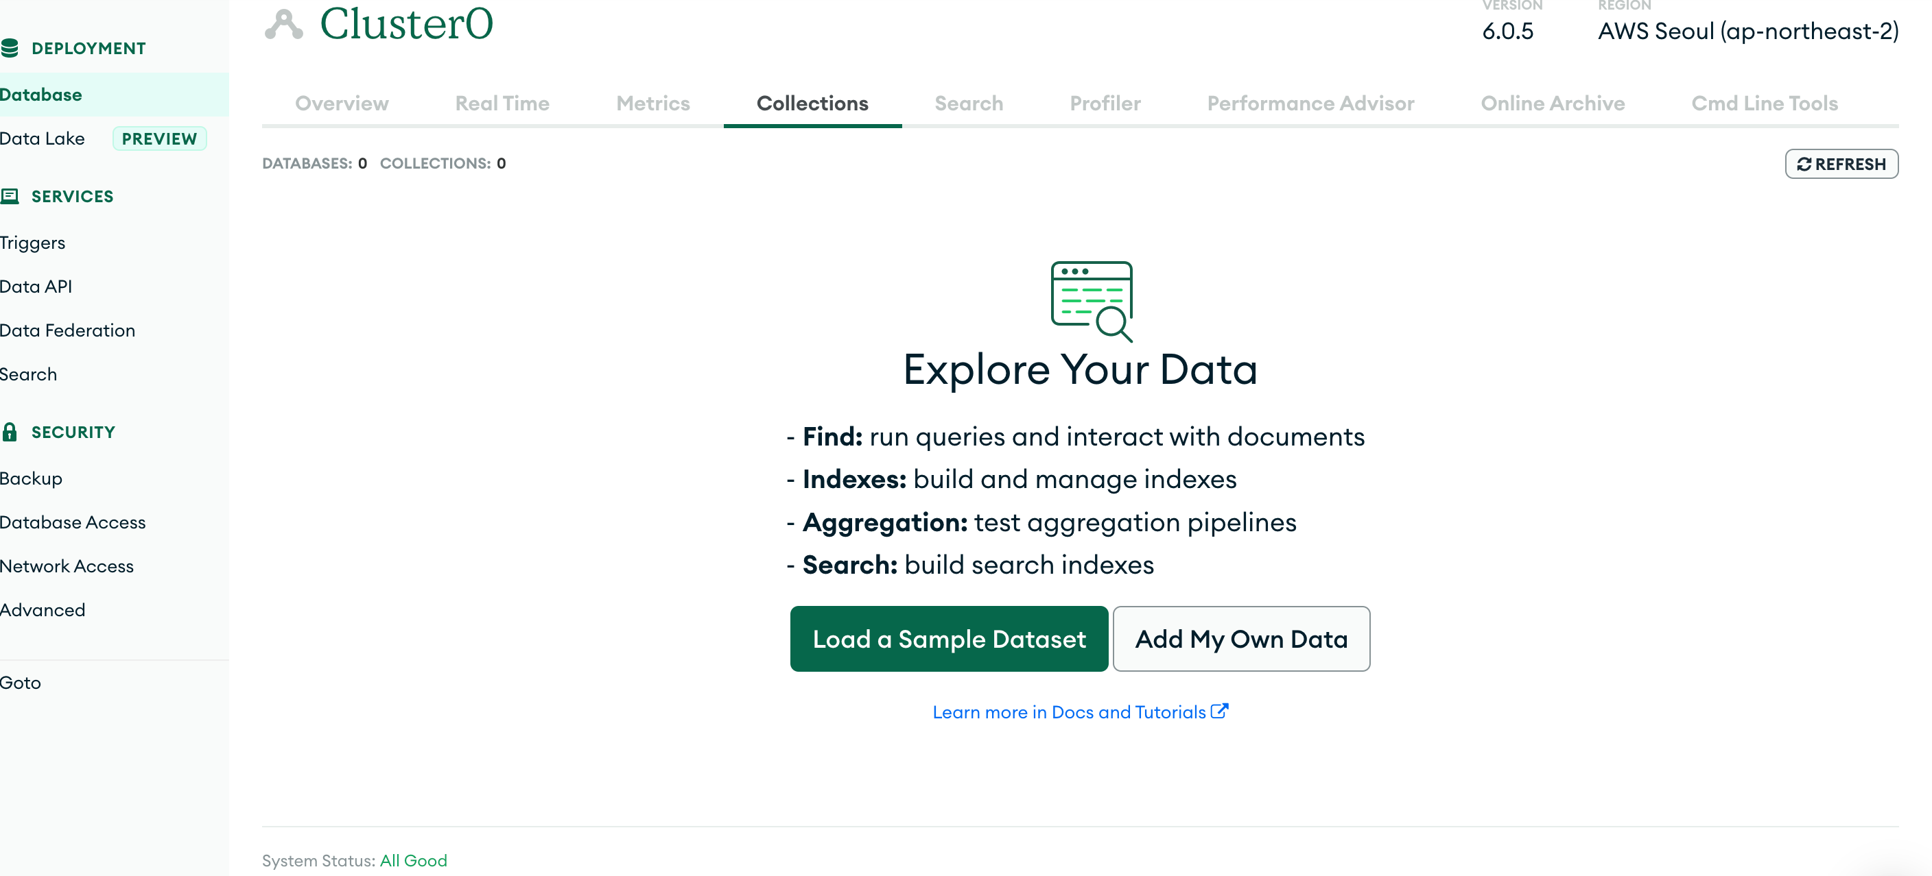Click the Refresh button
The image size is (1932, 876).
[x=1841, y=164]
